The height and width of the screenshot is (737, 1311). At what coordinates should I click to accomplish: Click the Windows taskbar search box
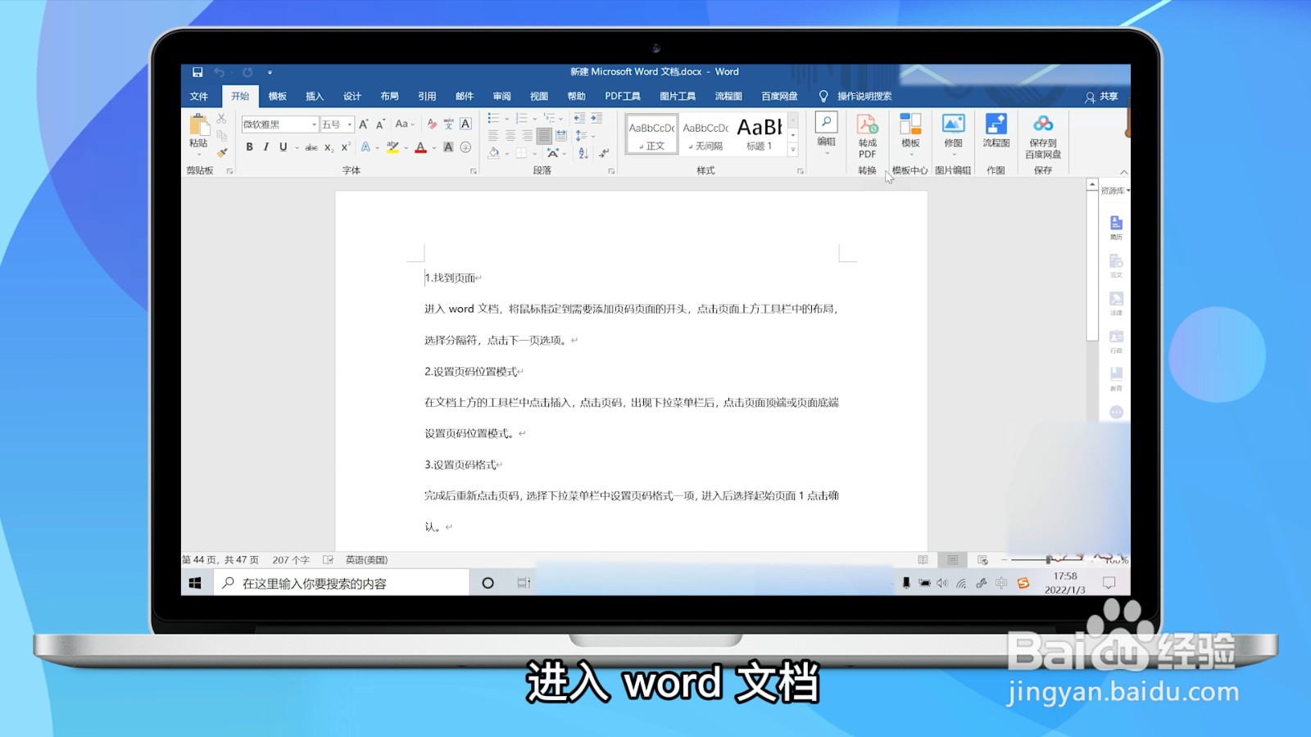click(341, 583)
